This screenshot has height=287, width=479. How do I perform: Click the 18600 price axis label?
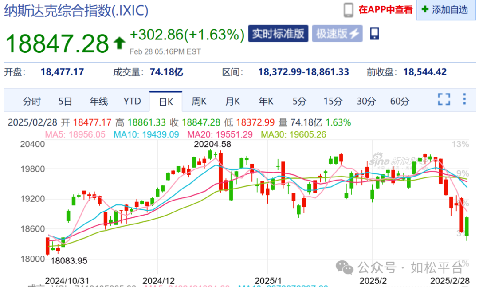point(33,229)
